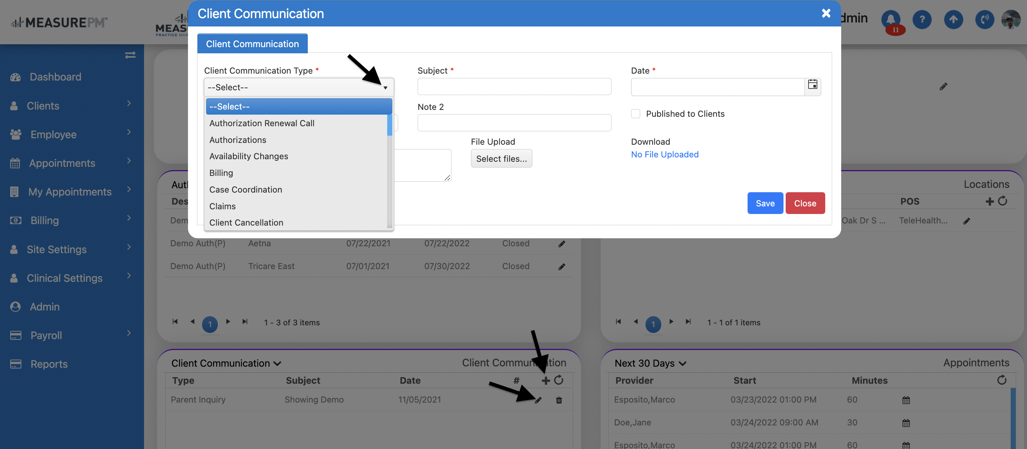The image size is (1027, 449).
Task: Check the Published to Clients checkbox
Action: pos(635,114)
